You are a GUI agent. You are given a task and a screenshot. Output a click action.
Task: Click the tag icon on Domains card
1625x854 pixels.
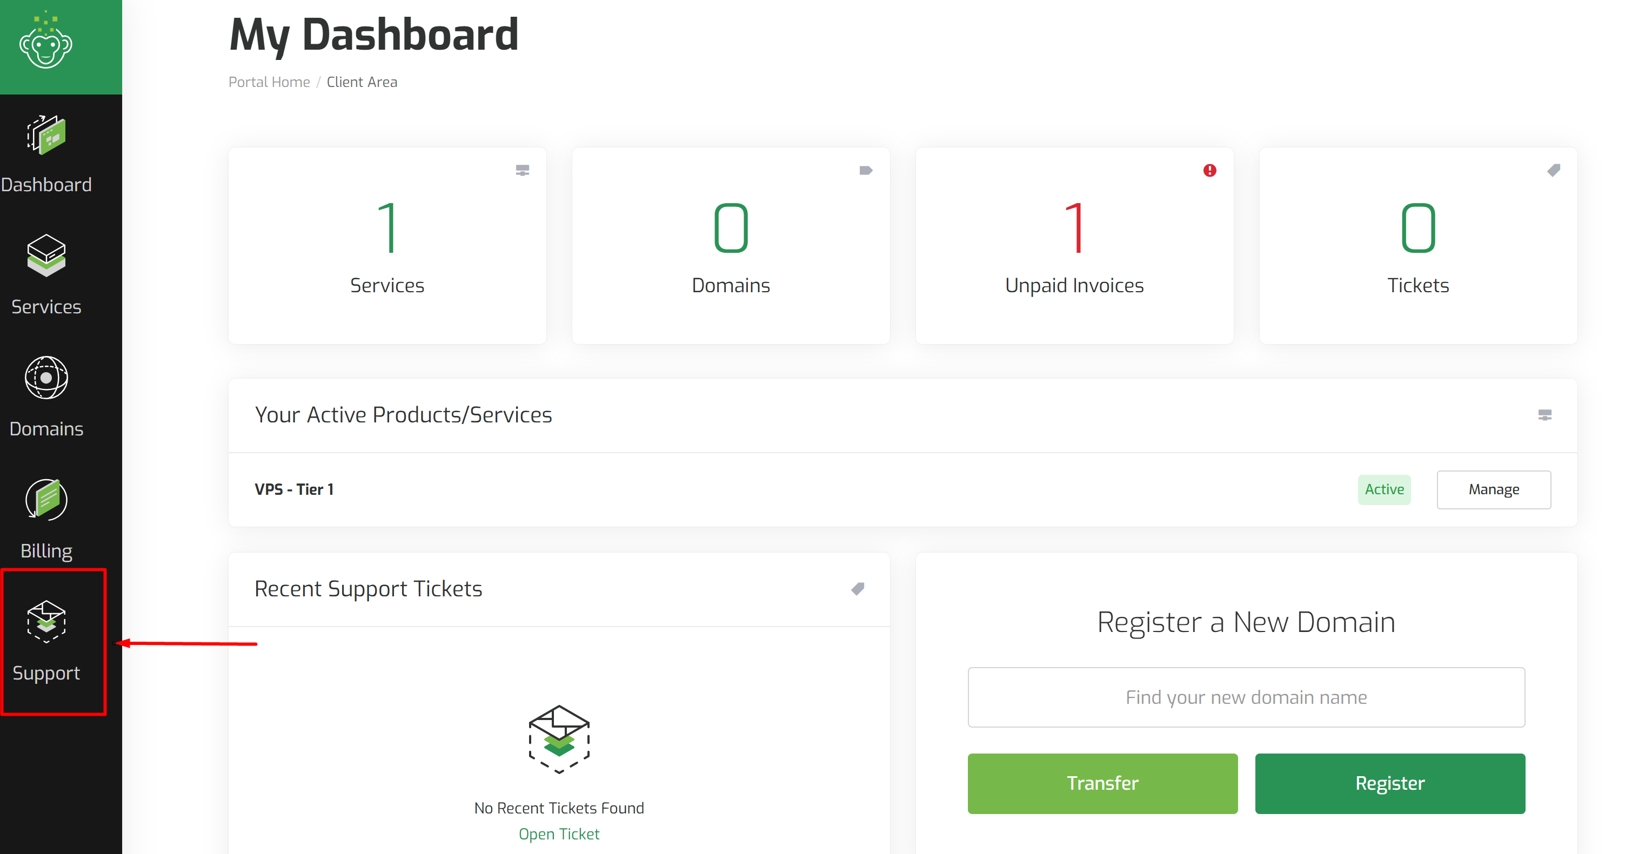click(x=866, y=170)
